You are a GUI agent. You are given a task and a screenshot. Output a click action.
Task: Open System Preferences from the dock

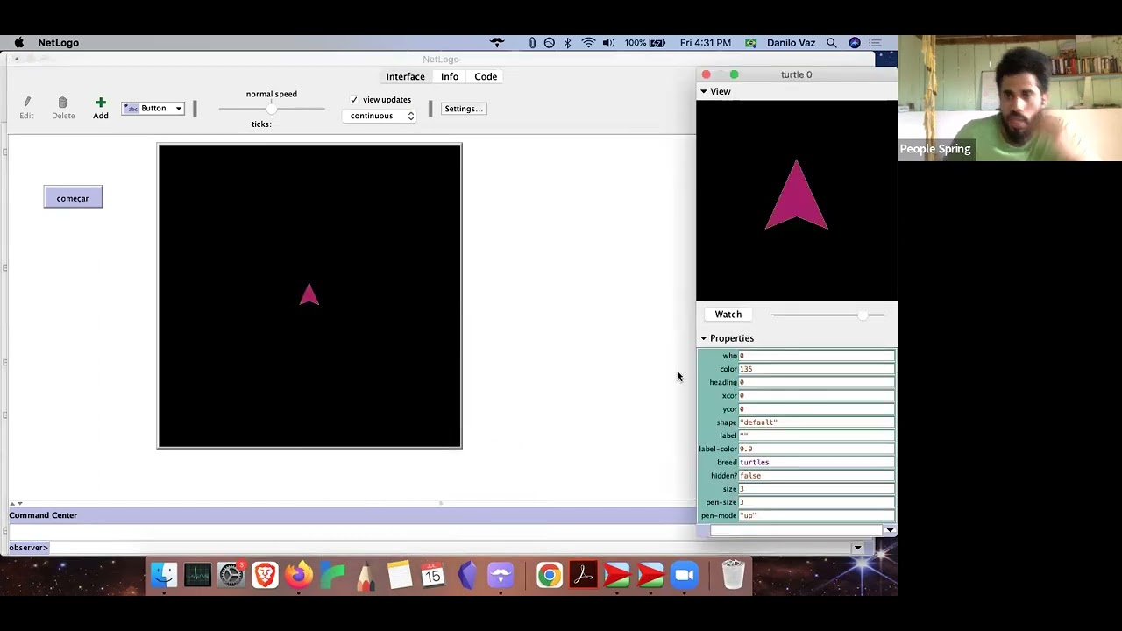point(231,575)
